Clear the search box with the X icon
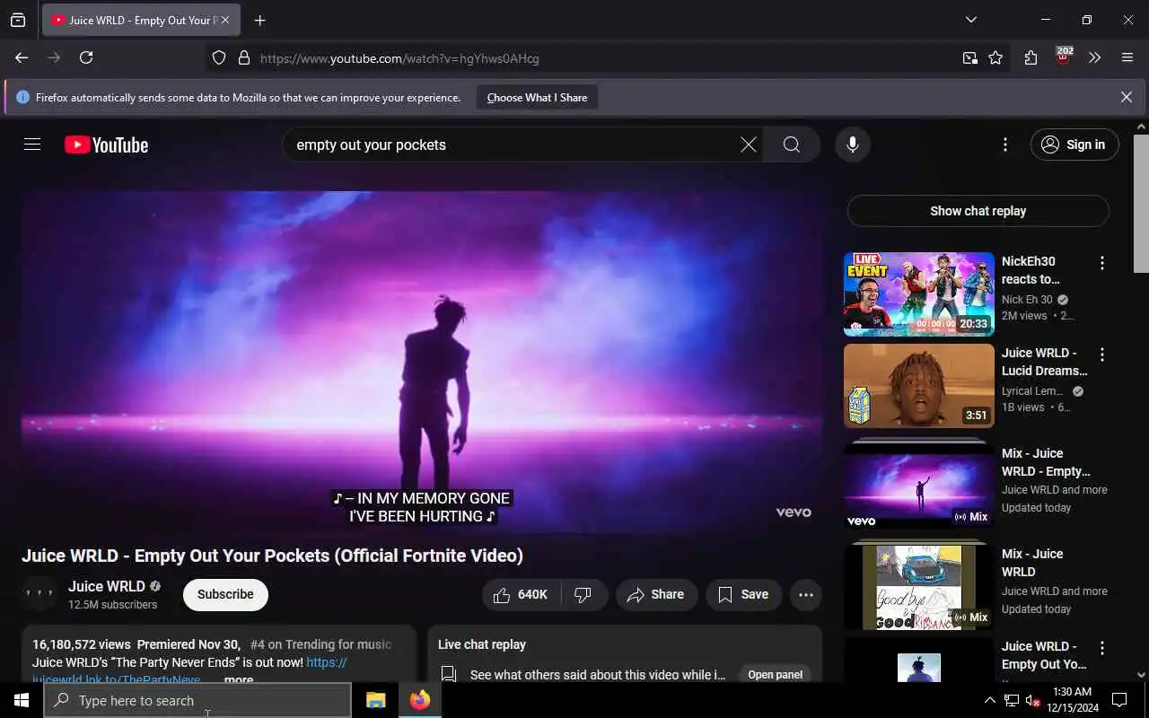 pos(748,144)
